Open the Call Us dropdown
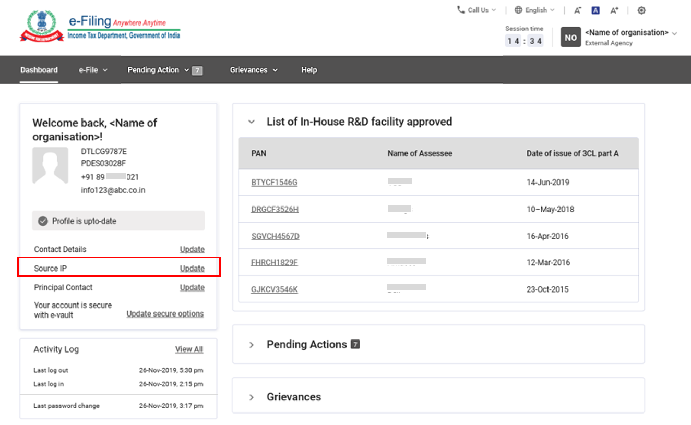The height and width of the screenshot is (425, 691). pyautogui.click(x=476, y=10)
